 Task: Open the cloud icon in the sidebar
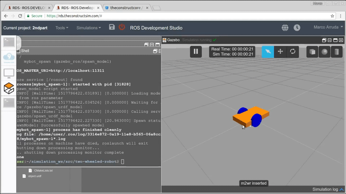(x=9, y=58)
